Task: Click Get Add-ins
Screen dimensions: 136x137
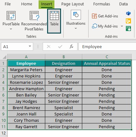Action: (x=105, y=16)
